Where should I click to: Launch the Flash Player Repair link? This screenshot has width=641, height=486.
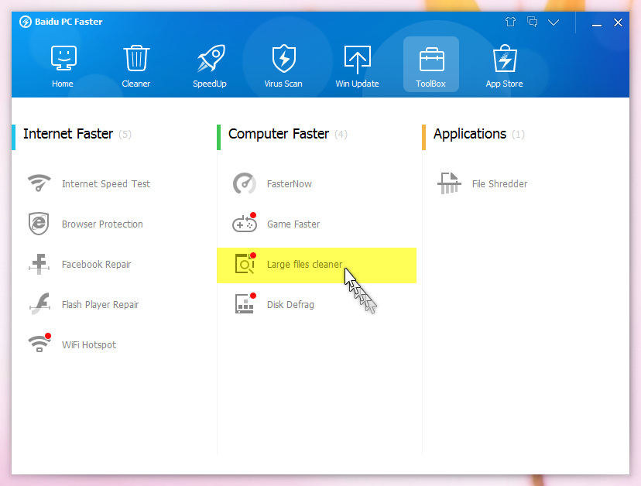click(x=100, y=304)
